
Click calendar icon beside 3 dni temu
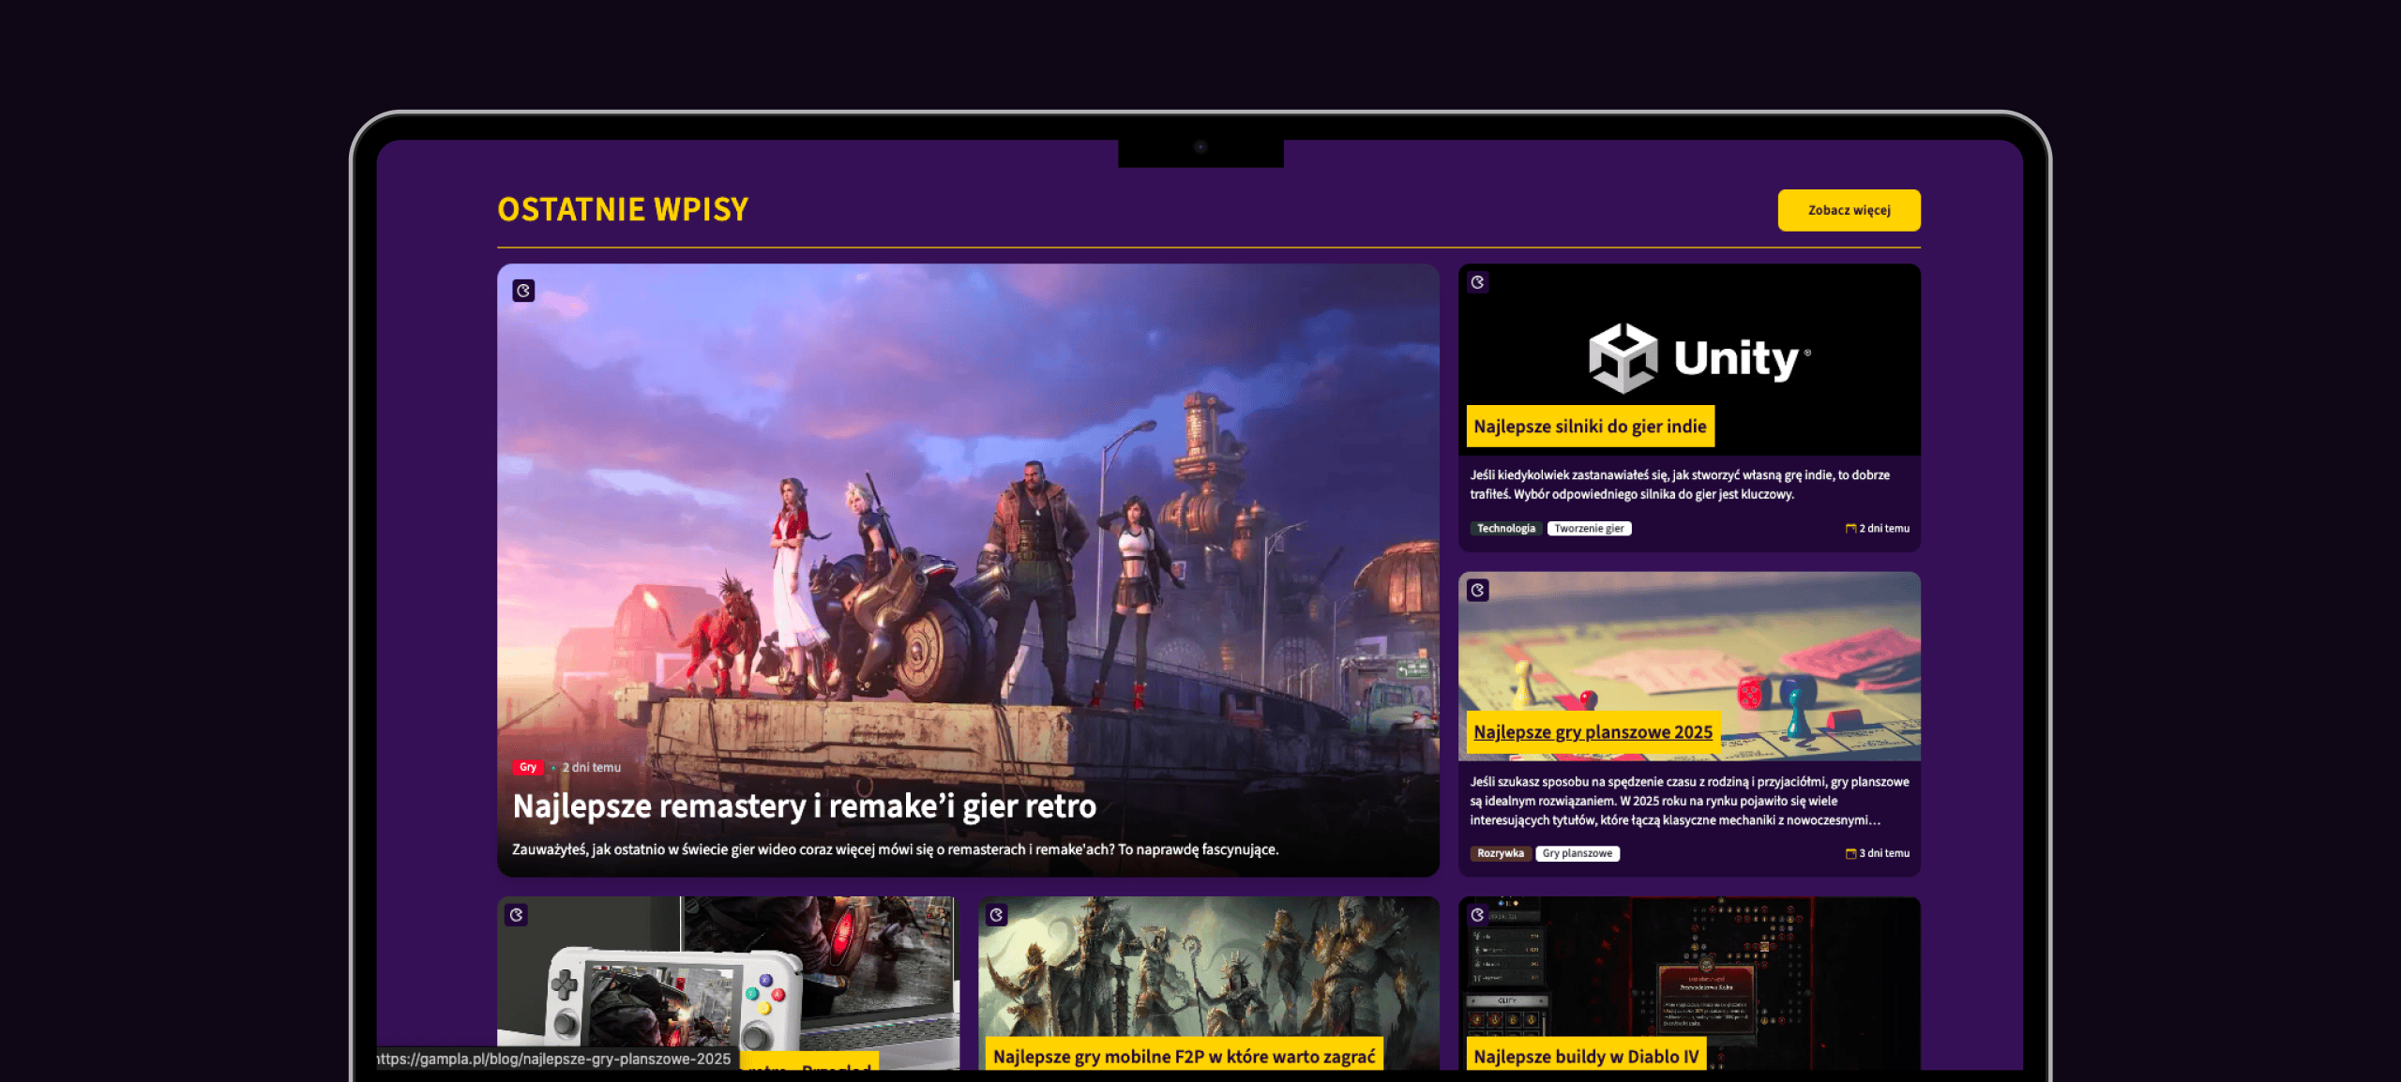click(1850, 853)
